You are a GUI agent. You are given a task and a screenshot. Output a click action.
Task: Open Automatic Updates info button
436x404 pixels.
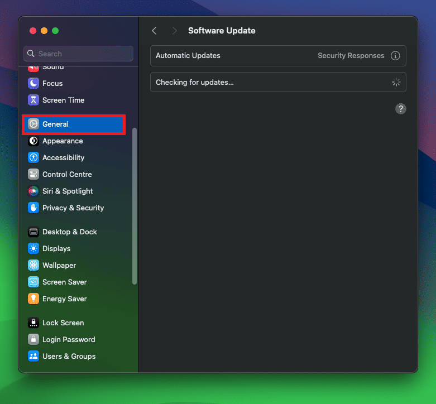pyautogui.click(x=395, y=56)
